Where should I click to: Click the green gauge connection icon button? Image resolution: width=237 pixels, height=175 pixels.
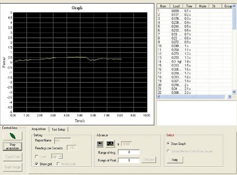coord(13,136)
